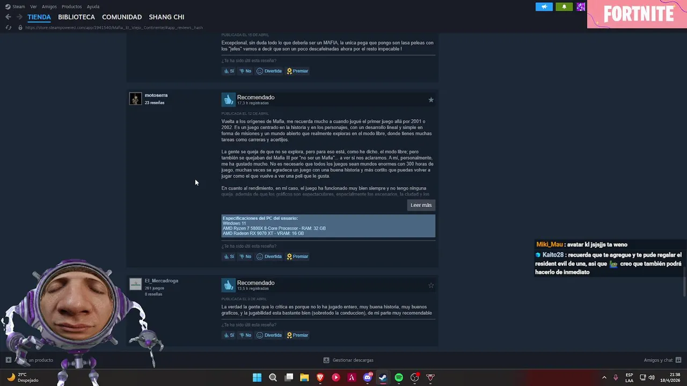
Task: Expand motoserra's review with Leer más
Action: [421, 205]
